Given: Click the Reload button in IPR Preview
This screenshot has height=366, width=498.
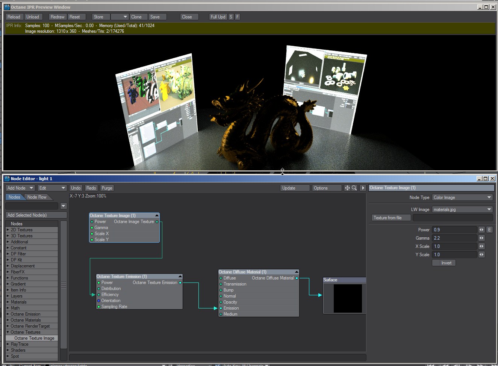Looking at the screenshot, I should [14, 17].
